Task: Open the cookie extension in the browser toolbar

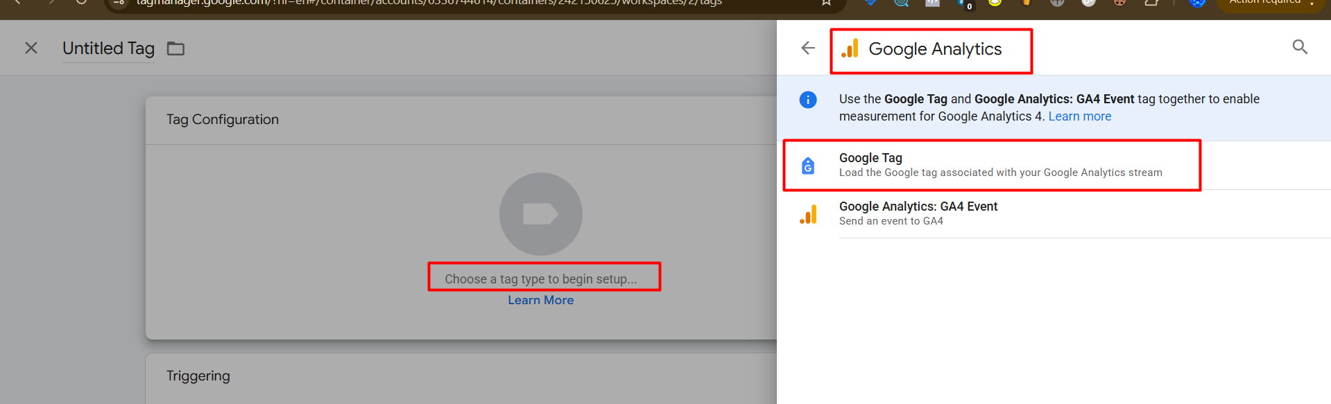Action: 1119,3
